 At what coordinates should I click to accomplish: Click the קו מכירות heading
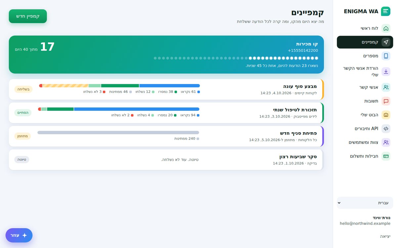click(x=307, y=44)
